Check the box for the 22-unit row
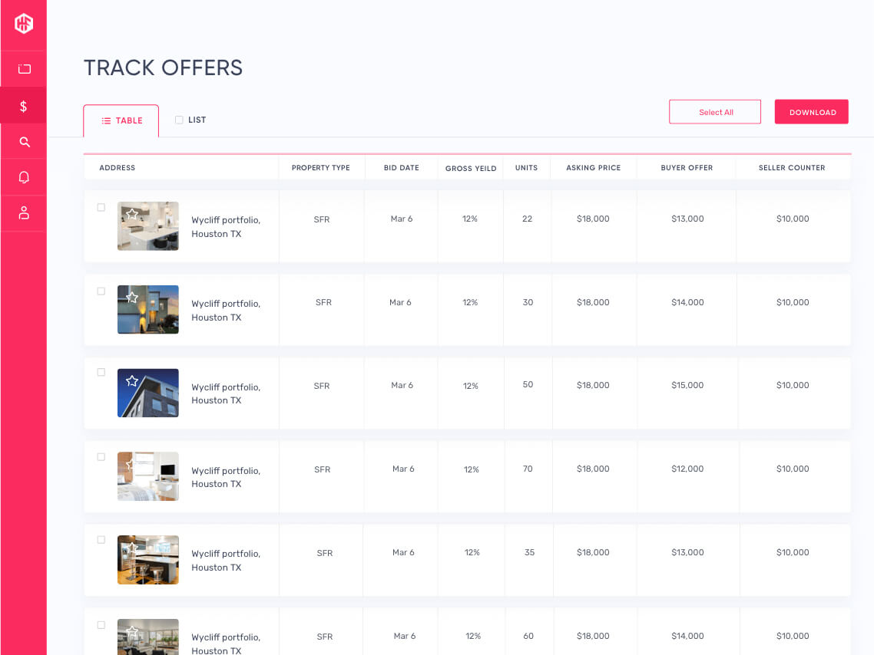This screenshot has height=655, width=874. point(101,207)
